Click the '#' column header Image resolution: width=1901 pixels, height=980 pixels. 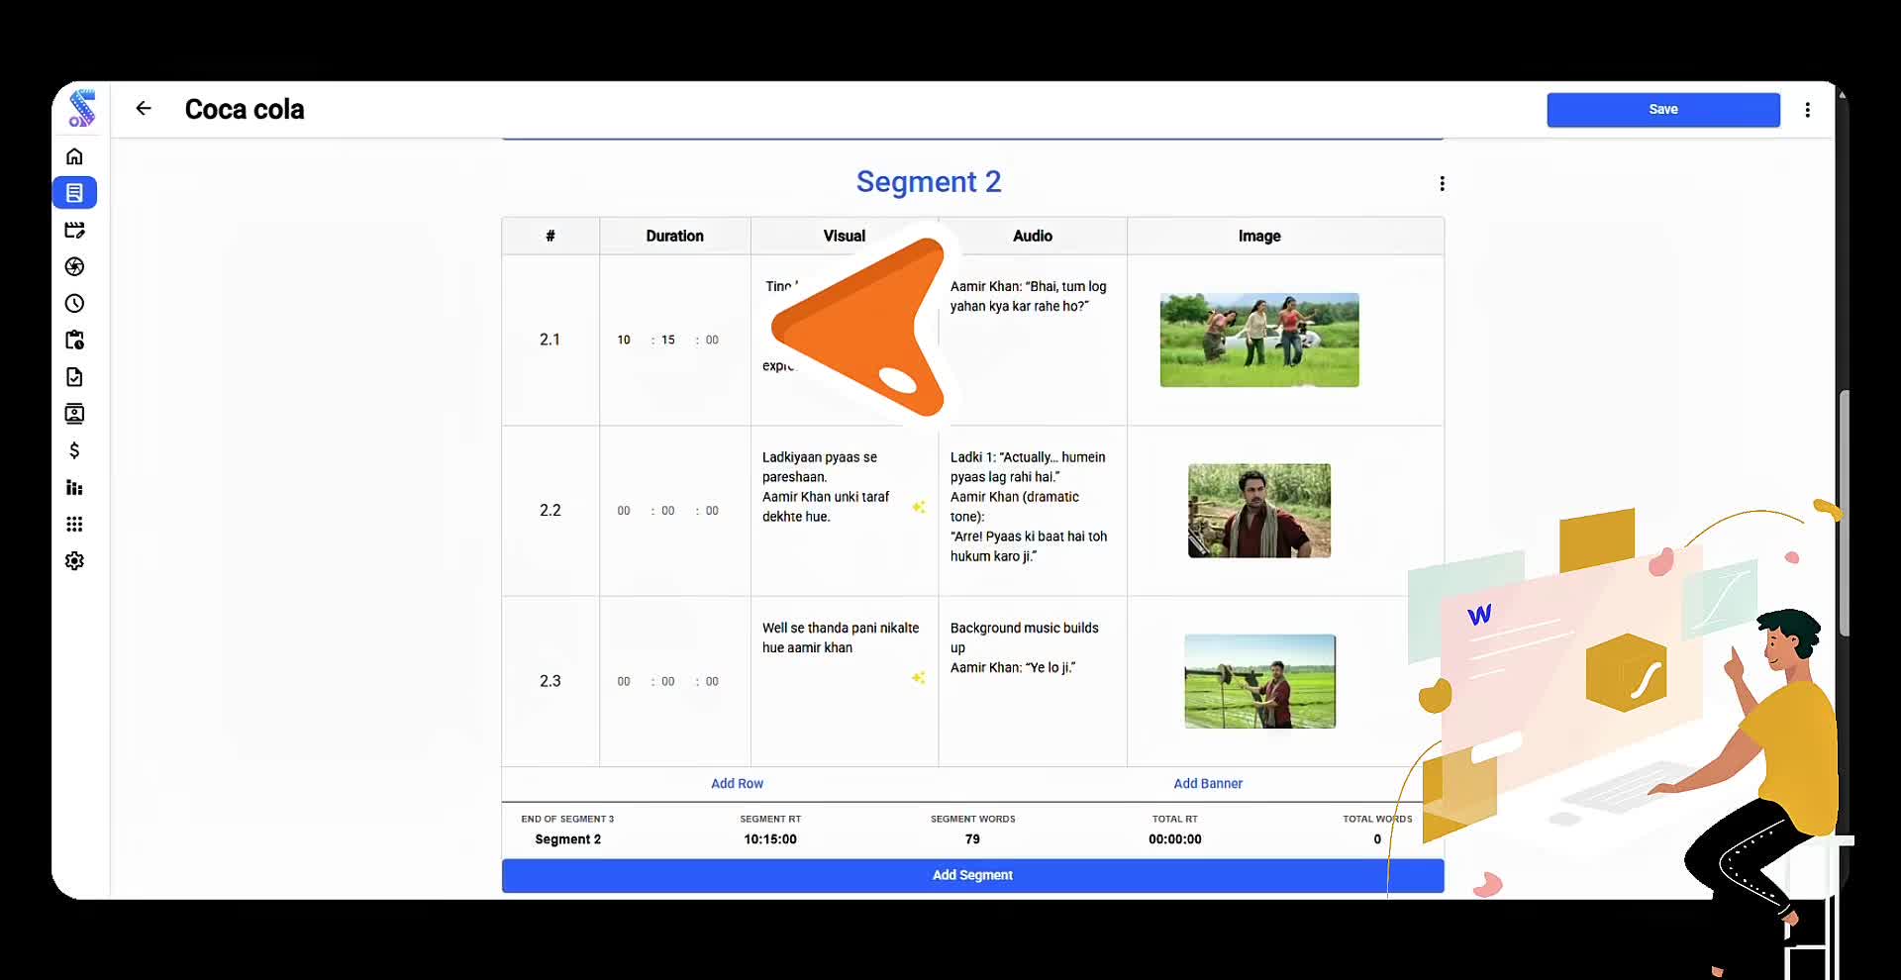point(550,236)
